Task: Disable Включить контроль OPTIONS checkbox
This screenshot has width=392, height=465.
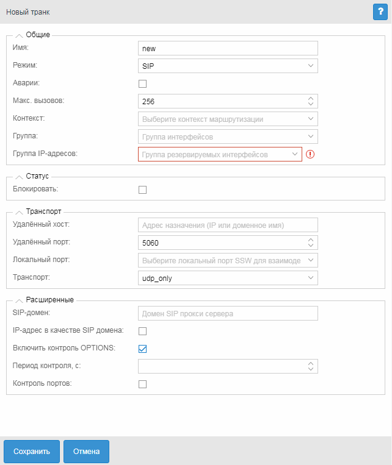Action: point(143,349)
